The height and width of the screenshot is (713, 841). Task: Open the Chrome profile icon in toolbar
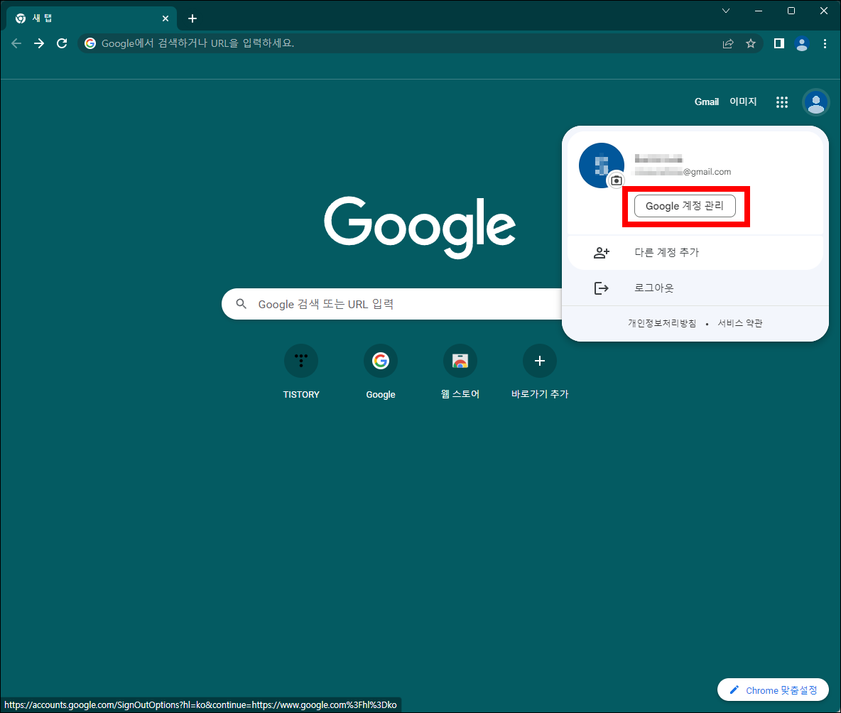(x=802, y=44)
